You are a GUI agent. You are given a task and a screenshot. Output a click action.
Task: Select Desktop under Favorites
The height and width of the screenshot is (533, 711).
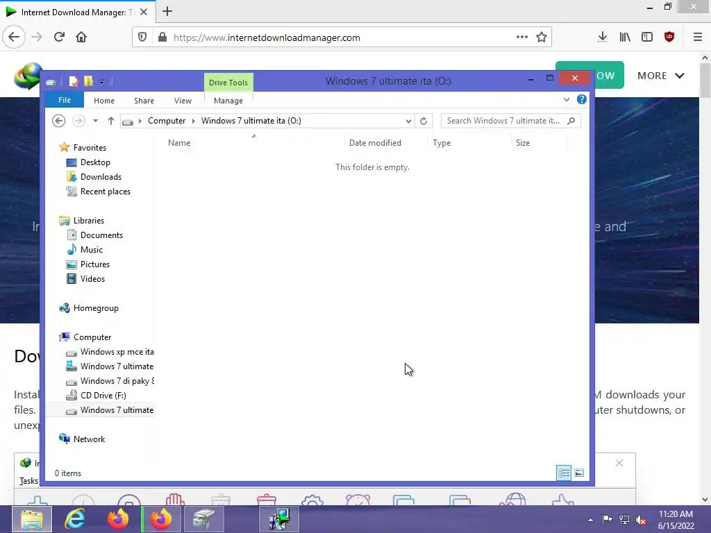point(95,162)
